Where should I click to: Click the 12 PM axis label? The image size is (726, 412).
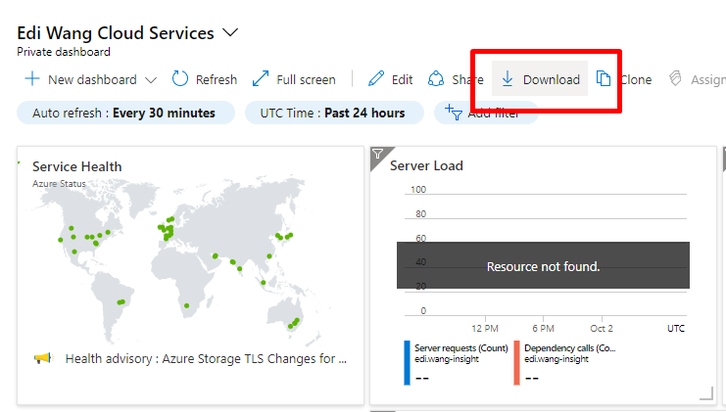tap(485, 328)
